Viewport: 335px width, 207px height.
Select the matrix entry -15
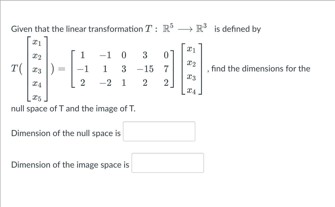click(x=144, y=69)
